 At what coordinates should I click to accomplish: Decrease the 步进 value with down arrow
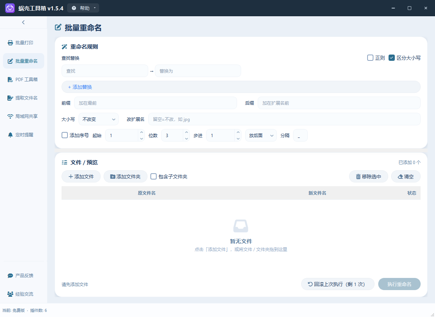[238, 138]
